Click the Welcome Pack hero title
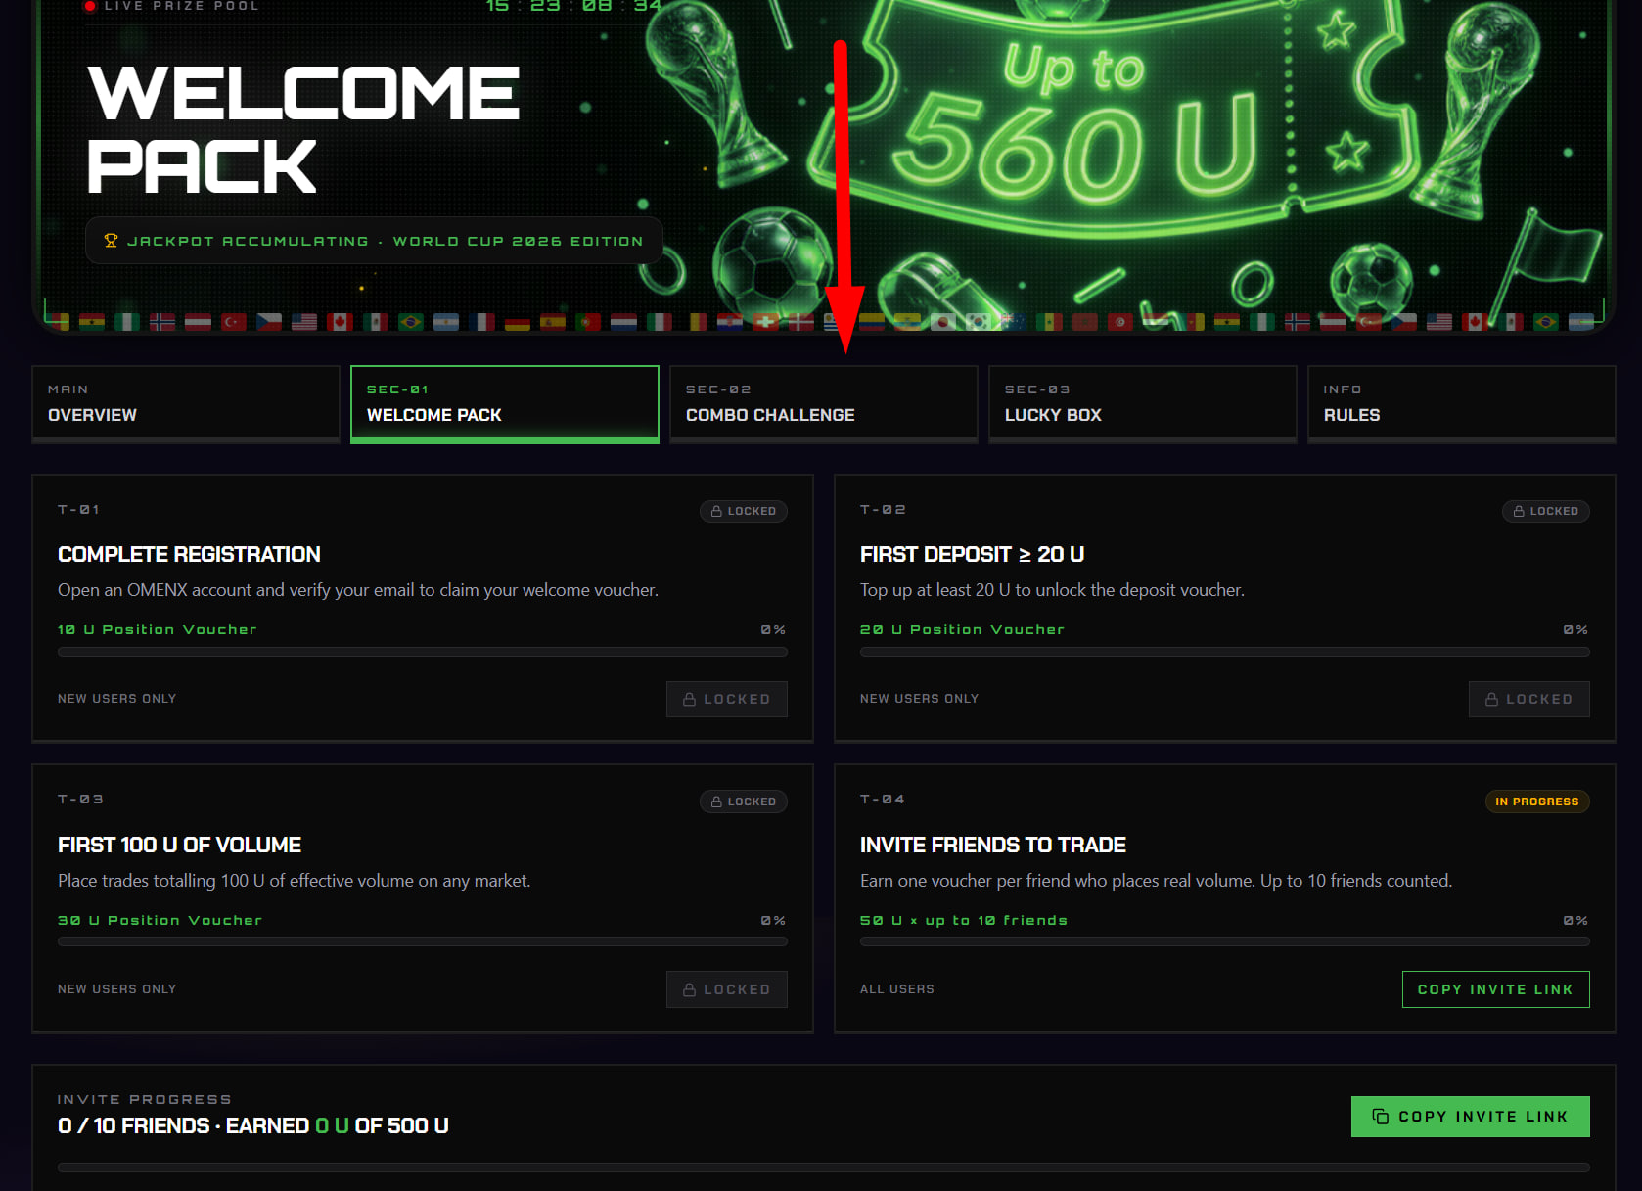 [303, 129]
